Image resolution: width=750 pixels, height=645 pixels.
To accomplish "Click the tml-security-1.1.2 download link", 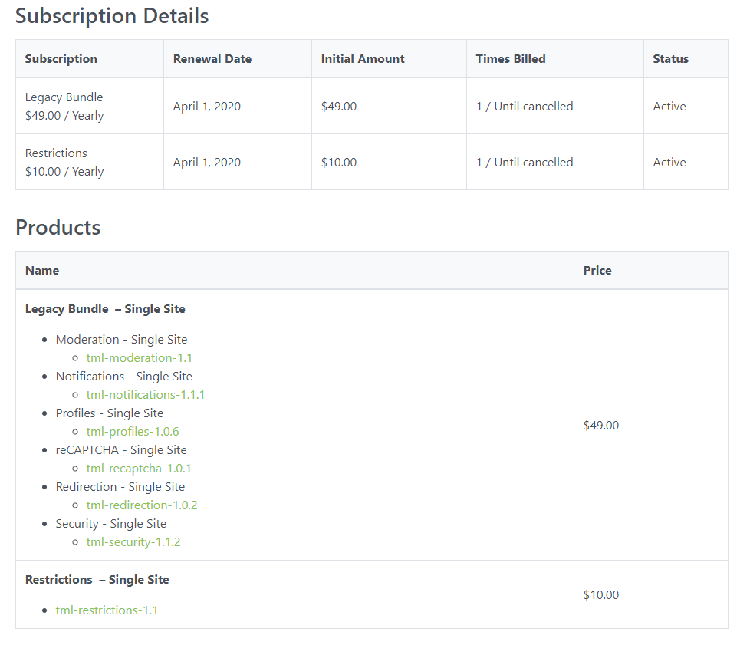I will pyautogui.click(x=133, y=542).
